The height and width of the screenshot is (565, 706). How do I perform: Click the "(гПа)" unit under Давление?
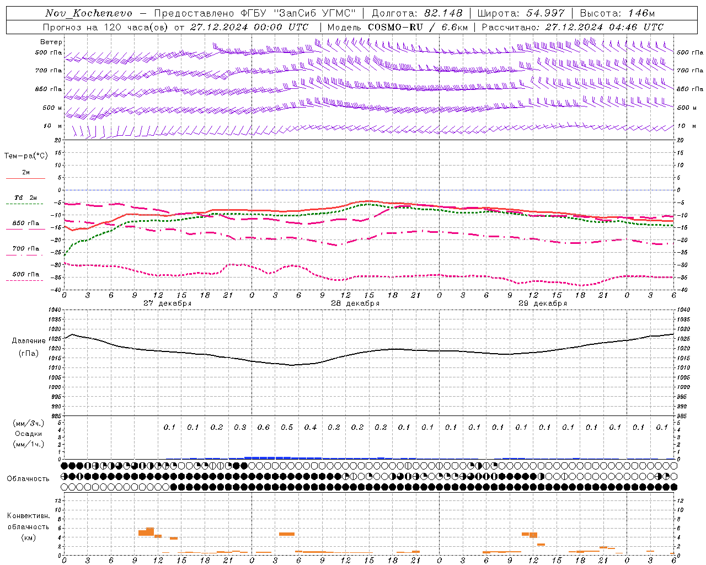click(x=29, y=354)
